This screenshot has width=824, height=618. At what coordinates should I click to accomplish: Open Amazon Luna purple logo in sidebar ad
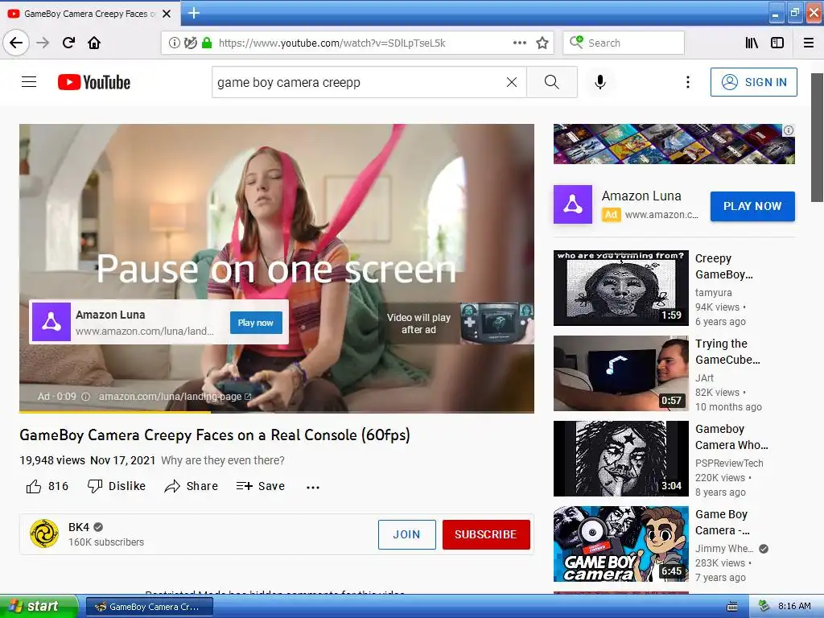573,204
